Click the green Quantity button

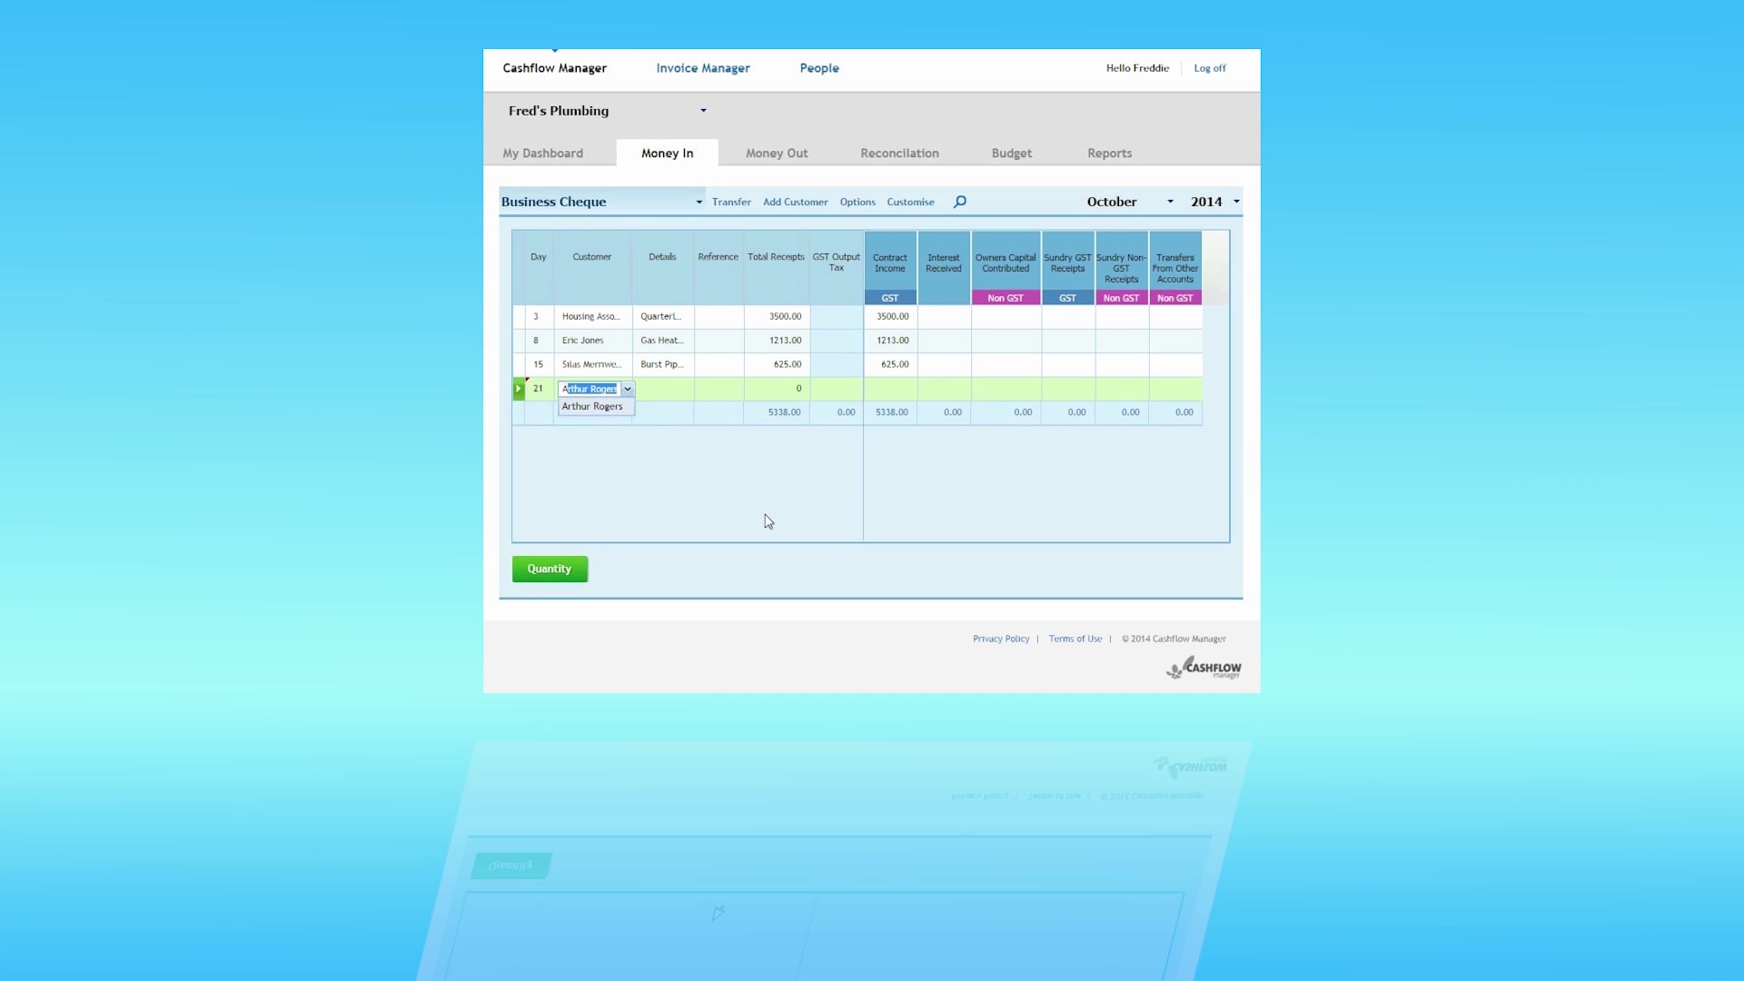click(550, 569)
